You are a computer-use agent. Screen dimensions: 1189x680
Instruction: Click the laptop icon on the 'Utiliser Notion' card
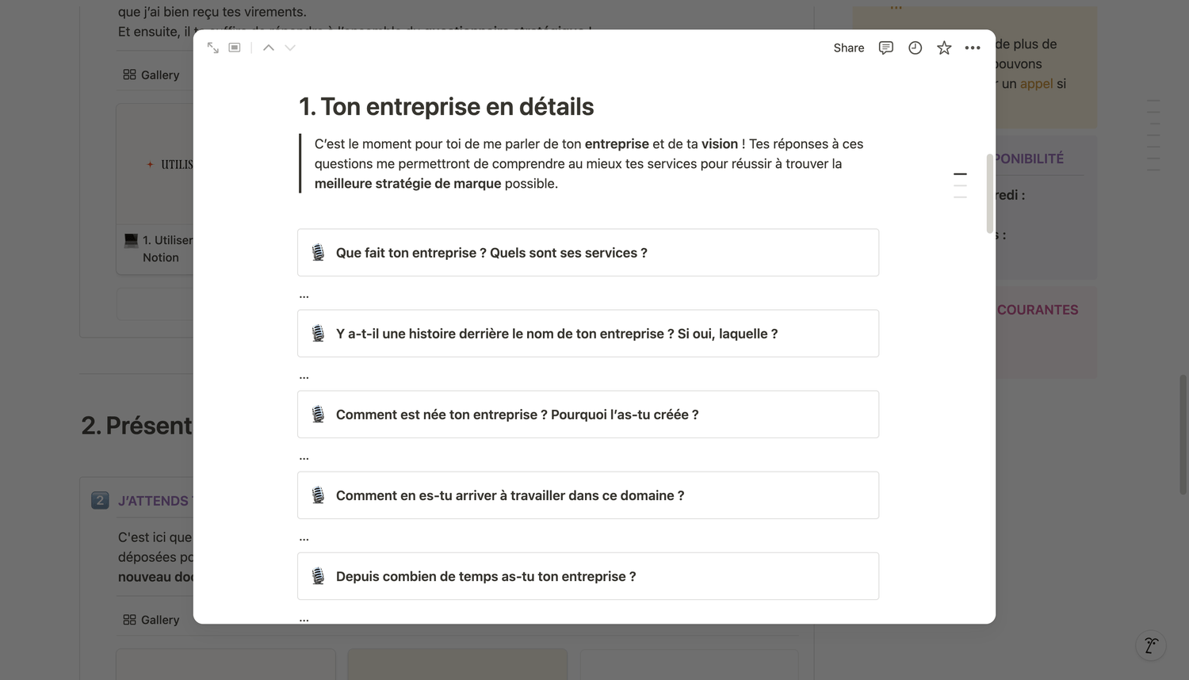(131, 240)
